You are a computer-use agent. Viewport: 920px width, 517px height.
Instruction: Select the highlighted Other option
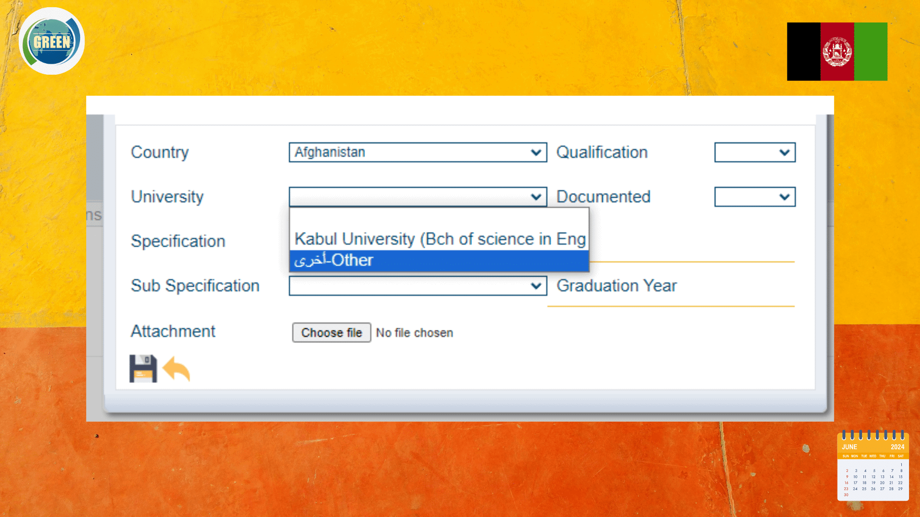[x=439, y=260]
